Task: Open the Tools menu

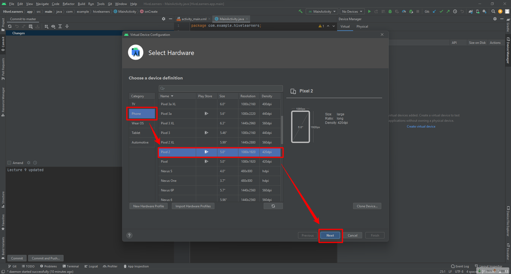Action: click(x=101, y=4)
